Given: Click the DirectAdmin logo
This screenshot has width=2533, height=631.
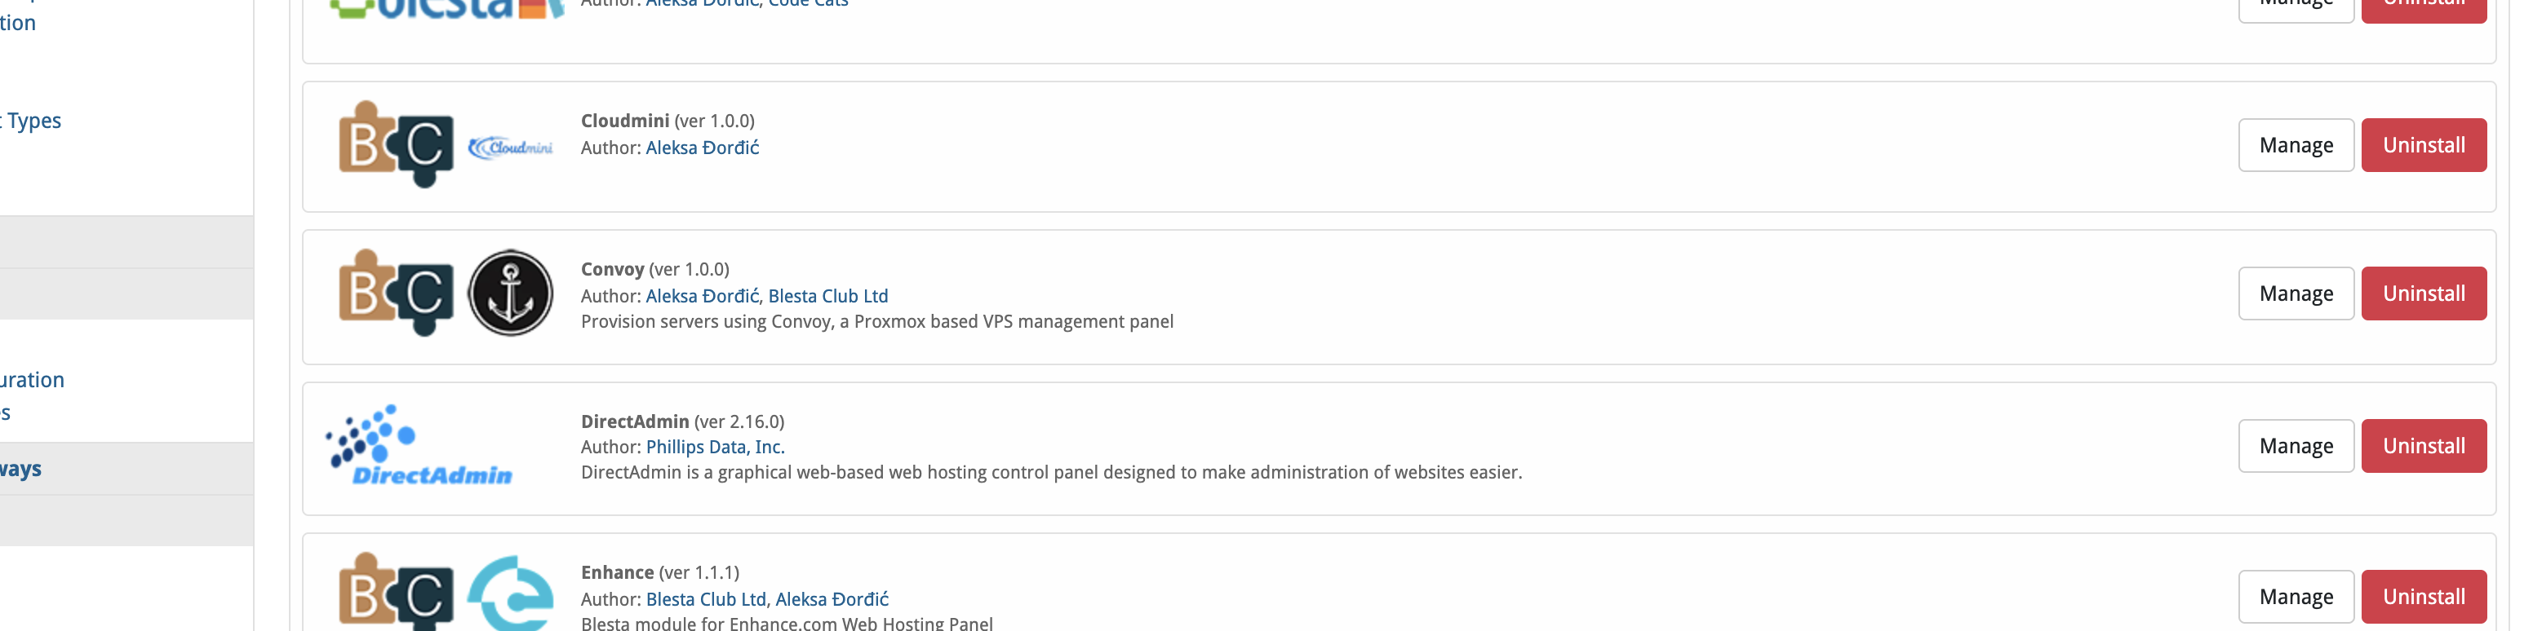Looking at the screenshot, I should (x=420, y=446).
